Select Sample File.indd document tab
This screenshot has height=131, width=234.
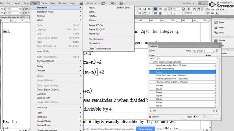(12, 17)
